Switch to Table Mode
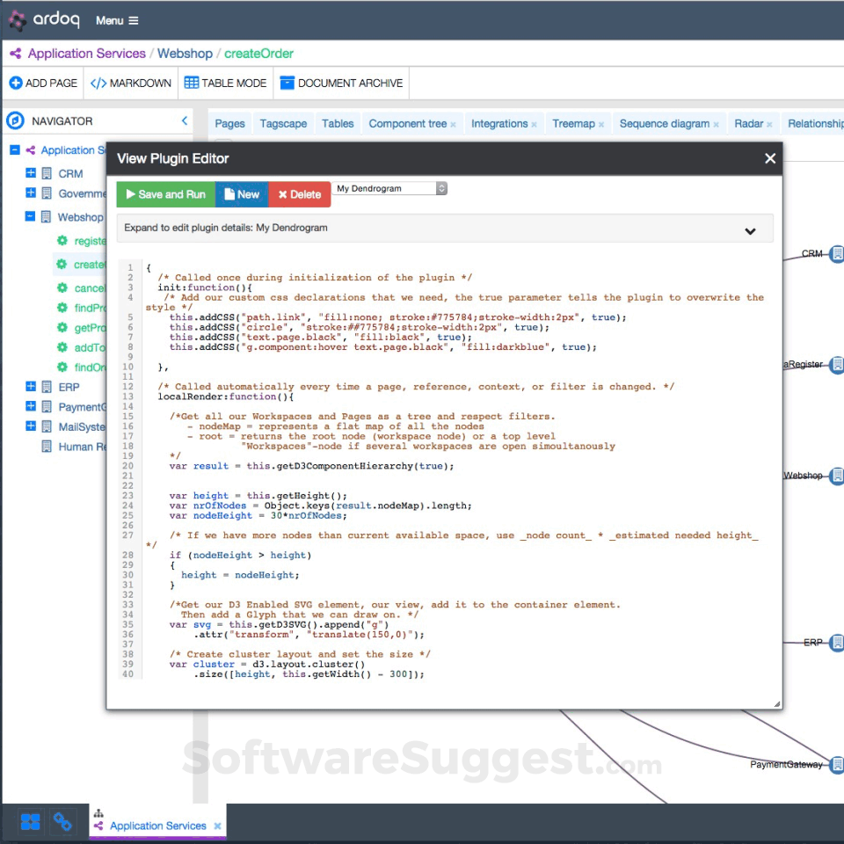This screenshot has width=844, height=844. [x=225, y=84]
